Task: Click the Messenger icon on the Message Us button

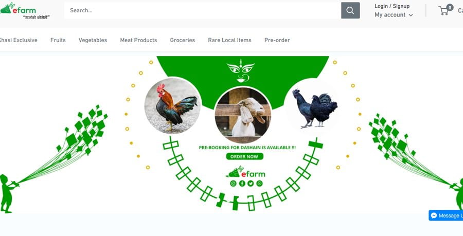Action: tap(434, 215)
